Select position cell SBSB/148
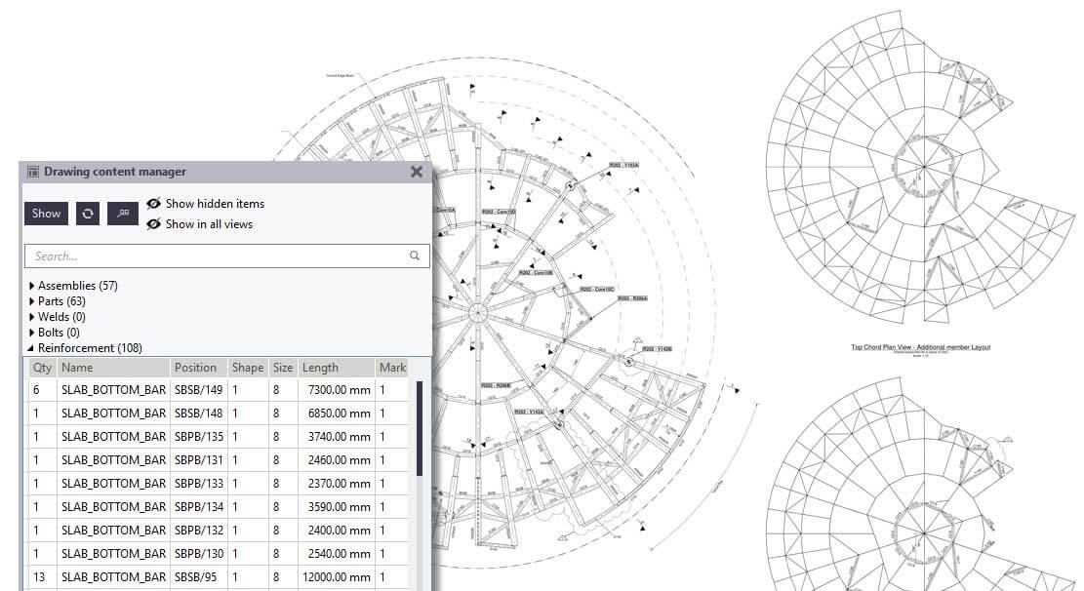The width and height of the screenshot is (1084, 591). 198,414
